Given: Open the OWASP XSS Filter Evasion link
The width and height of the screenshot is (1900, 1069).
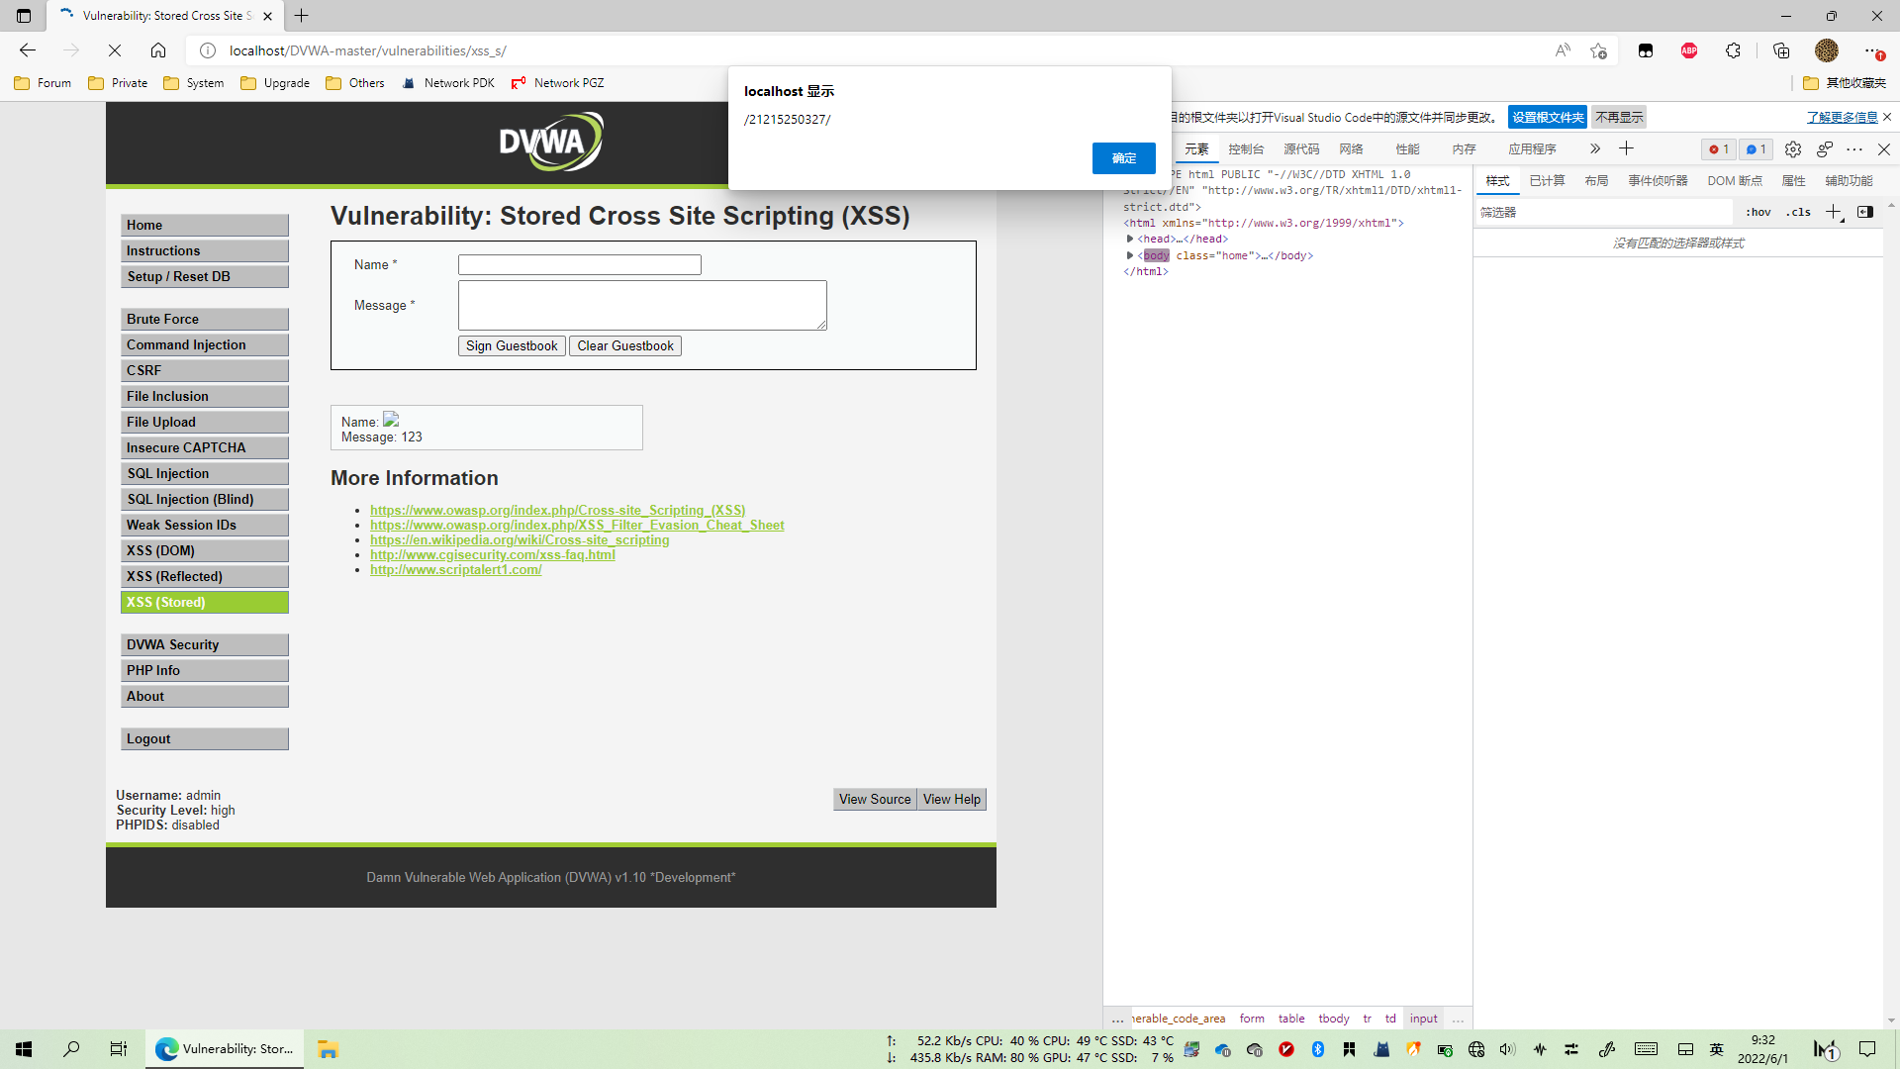Looking at the screenshot, I should (577, 525).
